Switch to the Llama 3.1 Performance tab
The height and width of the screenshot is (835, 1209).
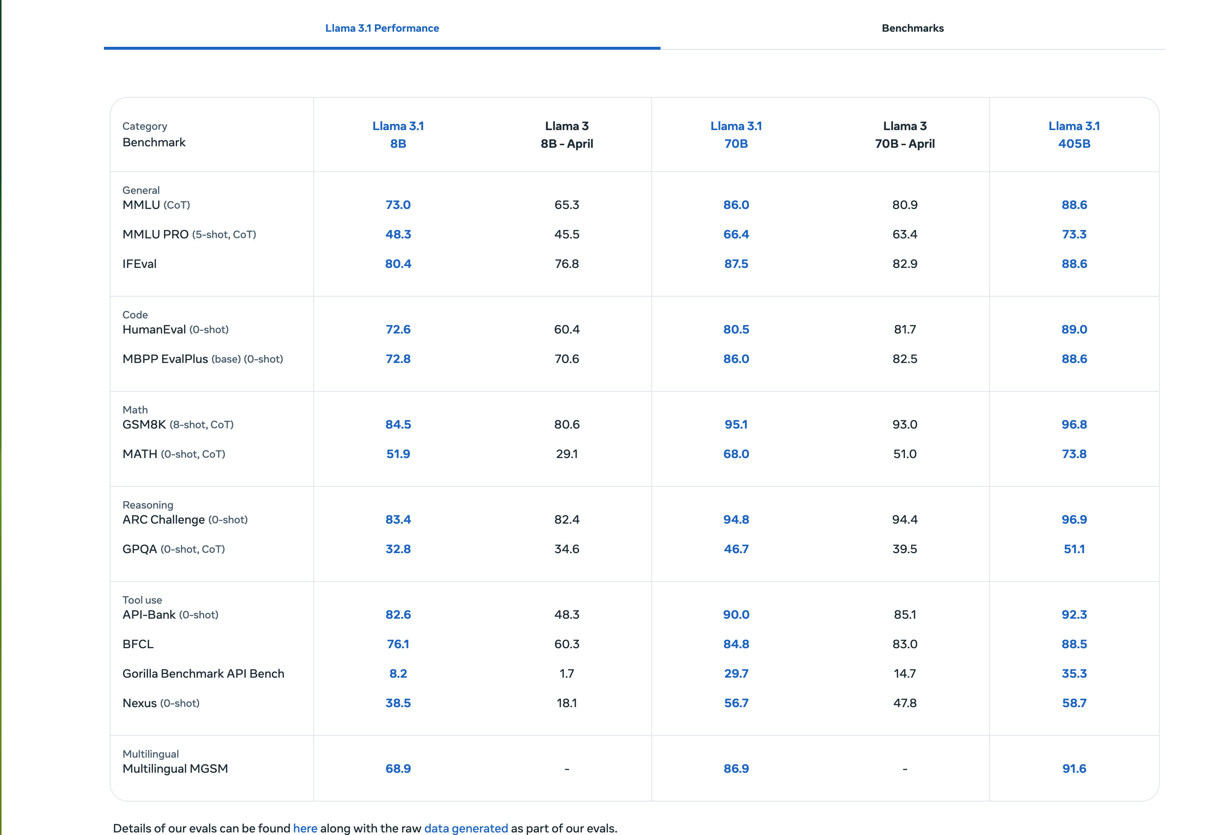pyautogui.click(x=382, y=28)
